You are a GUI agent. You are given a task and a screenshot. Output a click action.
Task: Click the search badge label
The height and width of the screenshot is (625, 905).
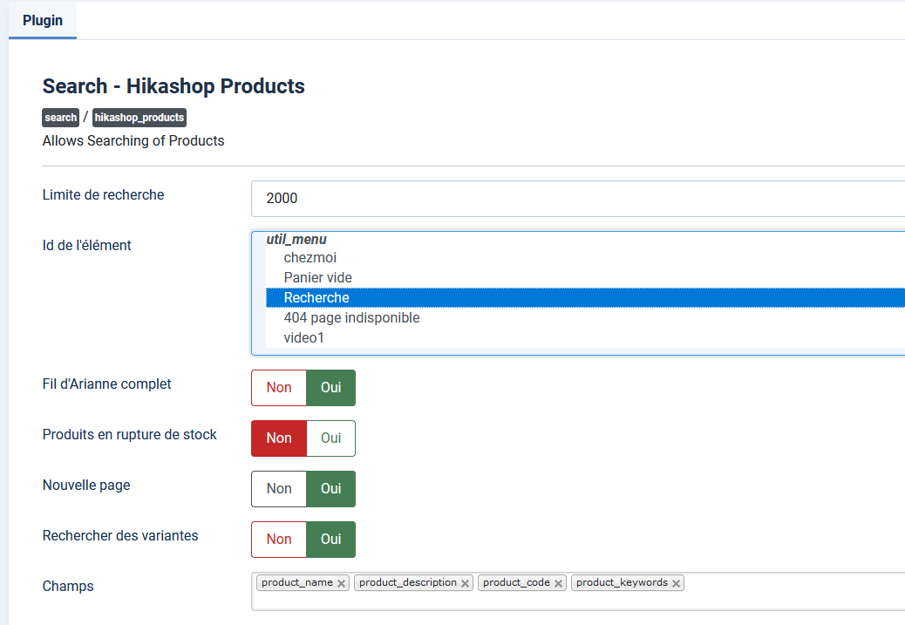(61, 118)
